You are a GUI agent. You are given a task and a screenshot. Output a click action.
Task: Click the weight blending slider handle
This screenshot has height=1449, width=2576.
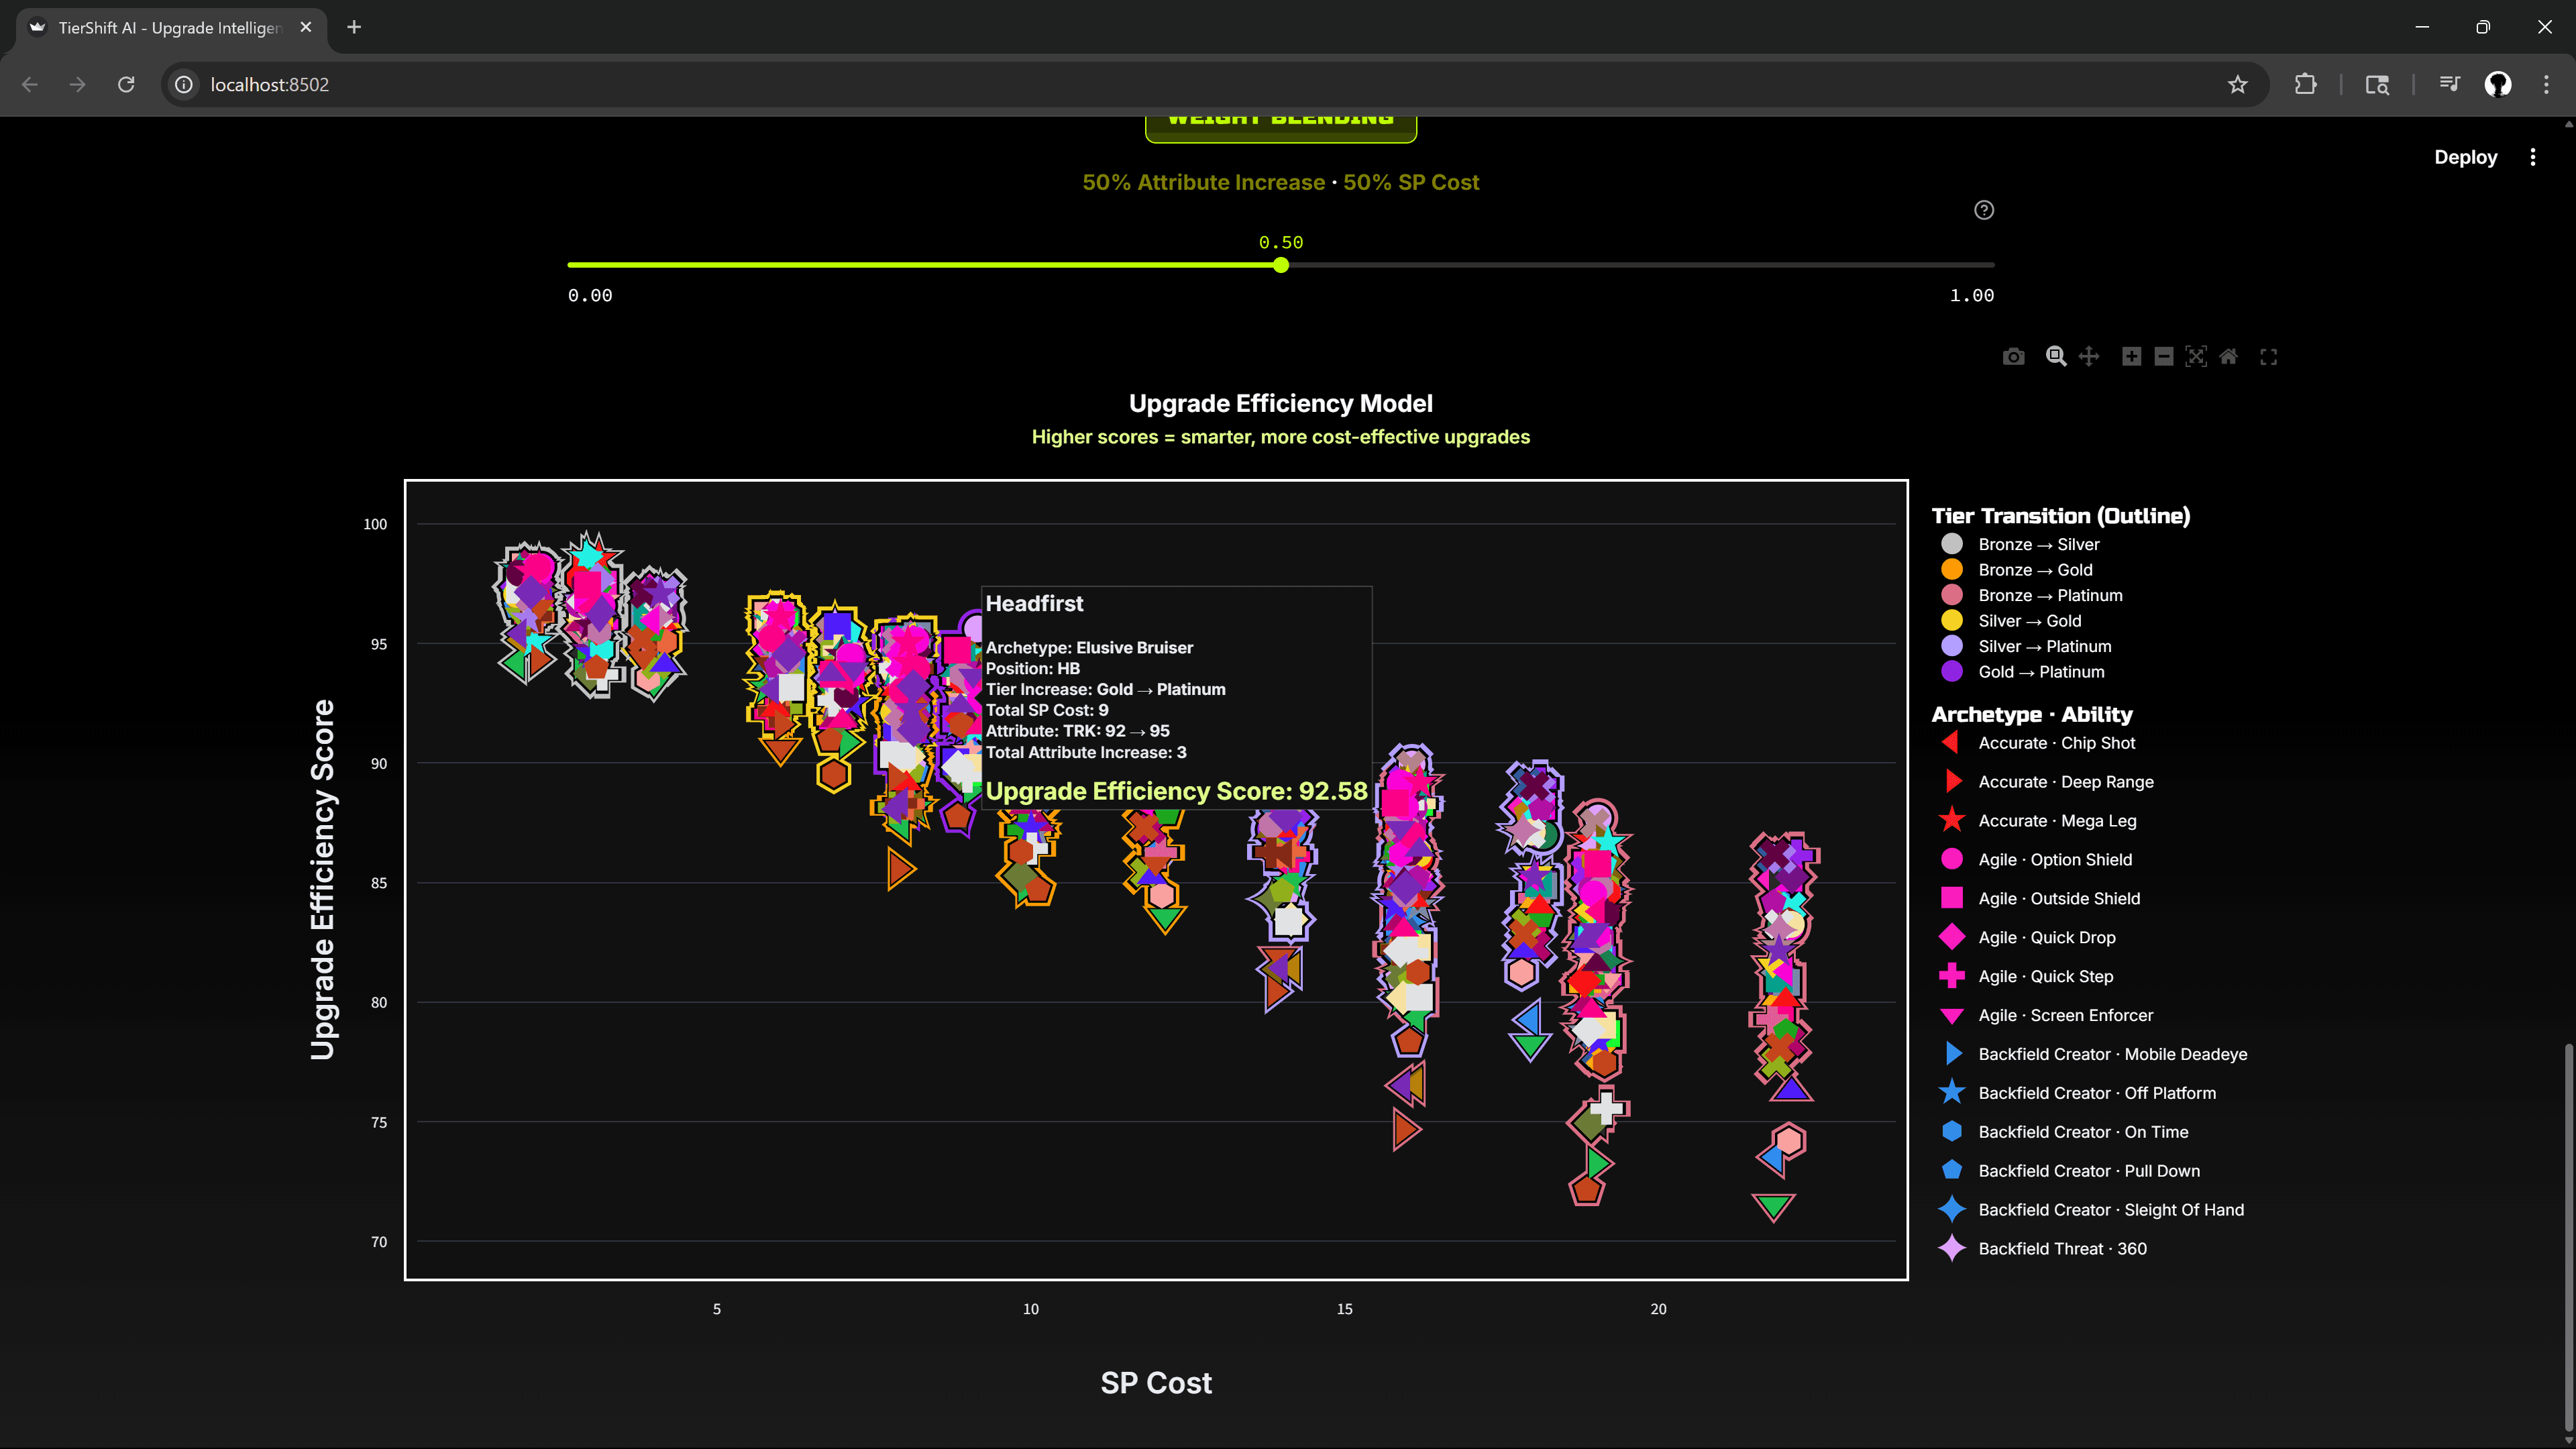[1281, 265]
